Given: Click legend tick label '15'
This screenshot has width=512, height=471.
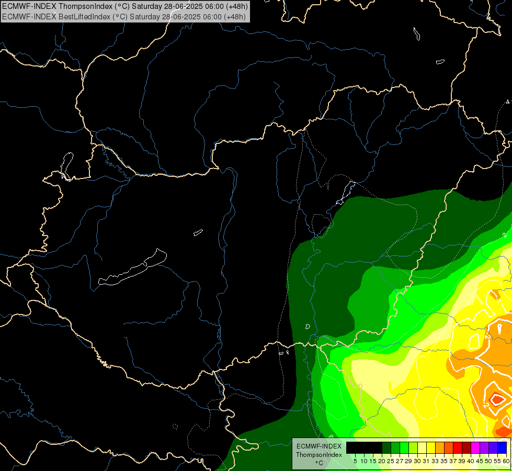Looking at the screenshot, I should click(x=373, y=461).
